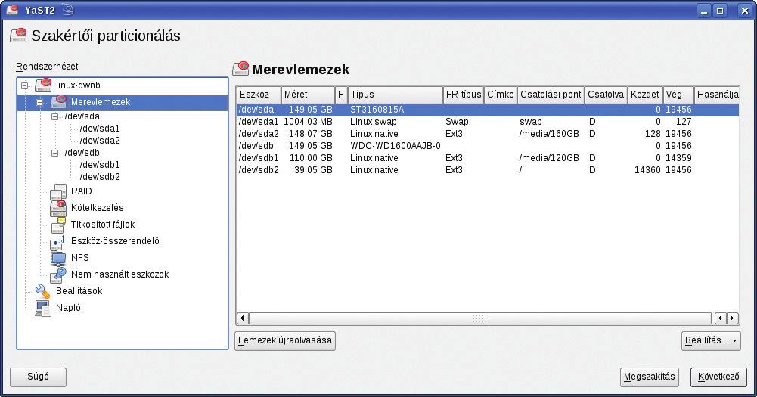Screen dimensions: 757x397
Task: Open Napló in system view tree
Action: tap(68, 308)
